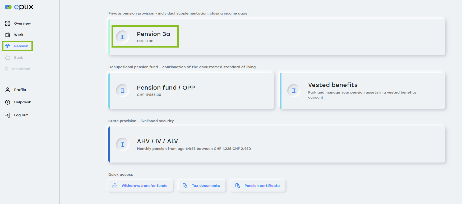Open the Pension certificate button
This screenshot has height=204, width=462.
point(258,186)
